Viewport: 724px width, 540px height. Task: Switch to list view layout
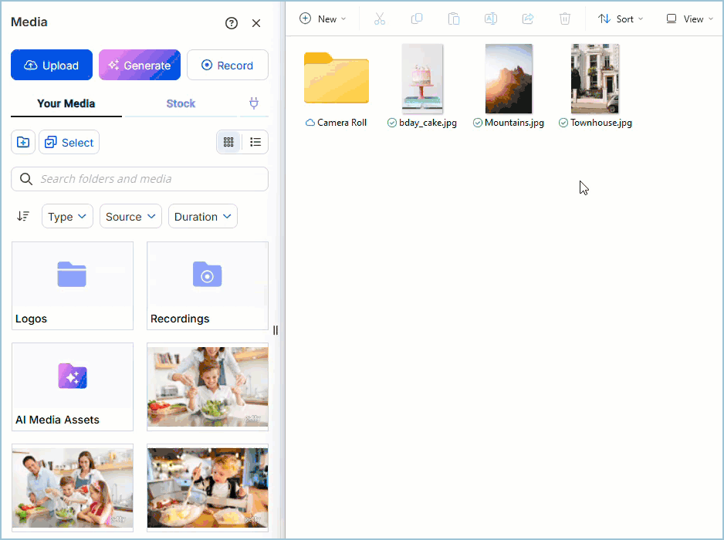pos(255,142)
